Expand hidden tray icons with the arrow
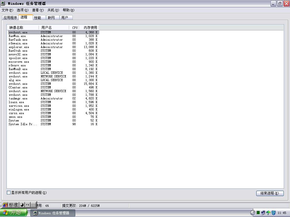The height and width of the screenshot is (217, 290). pos(253,213)
